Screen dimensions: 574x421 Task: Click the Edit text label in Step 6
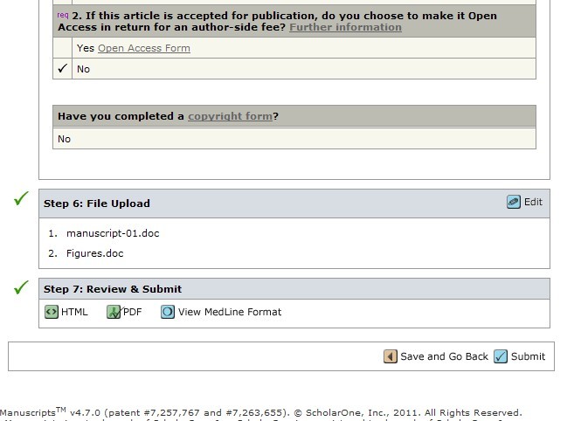coord(533,202)
